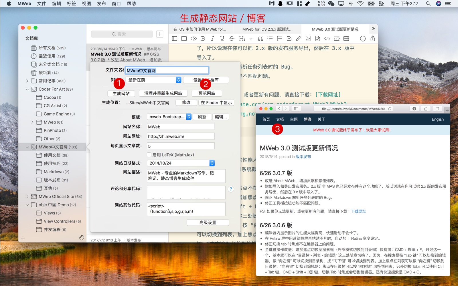This screenshot has height=286, width=458.
Task: Insert an H1 heading
Action: [x=242, y=39]
